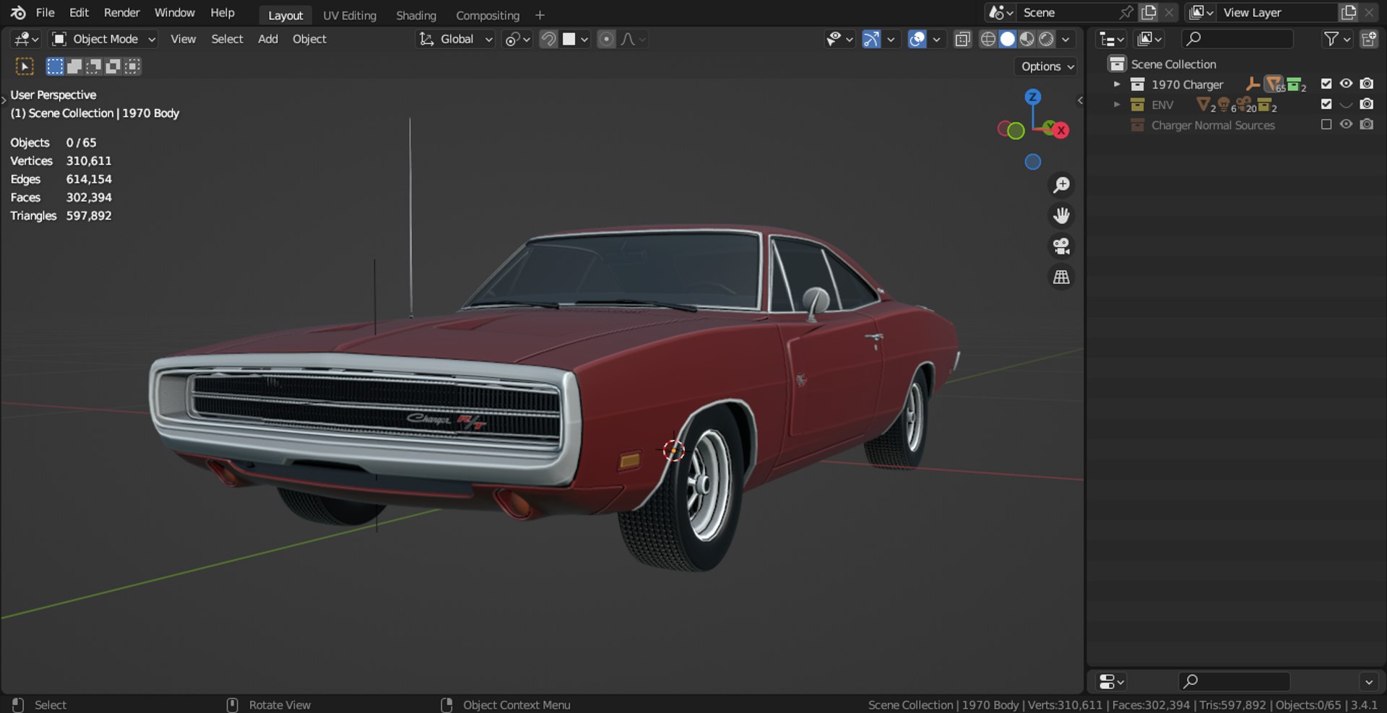
Task: Switch orthographic/perspective with grid icon
Action: tap(1061, 277)
